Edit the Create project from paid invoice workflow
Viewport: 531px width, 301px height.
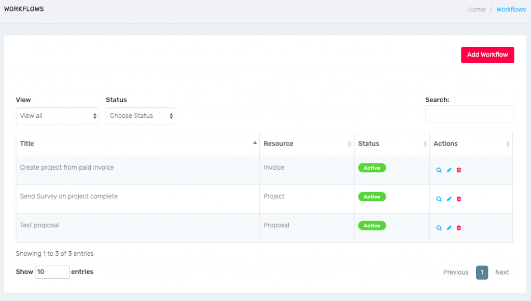[x=449, y=170]
